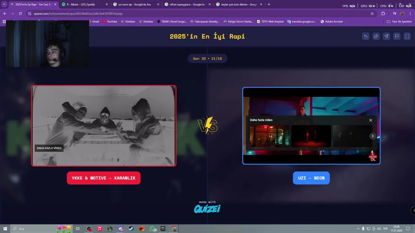Screen dimensions: 415x233
Task: Open Chrome from the taskbar
Action: (x=174, y=229)
